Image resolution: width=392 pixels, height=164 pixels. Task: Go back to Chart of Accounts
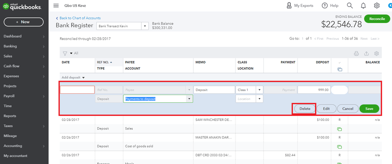[x=78, y=18]
